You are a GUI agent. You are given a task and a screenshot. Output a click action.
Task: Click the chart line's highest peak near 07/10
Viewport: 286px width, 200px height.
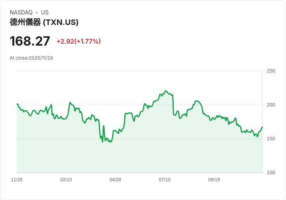tap(166, 91)
